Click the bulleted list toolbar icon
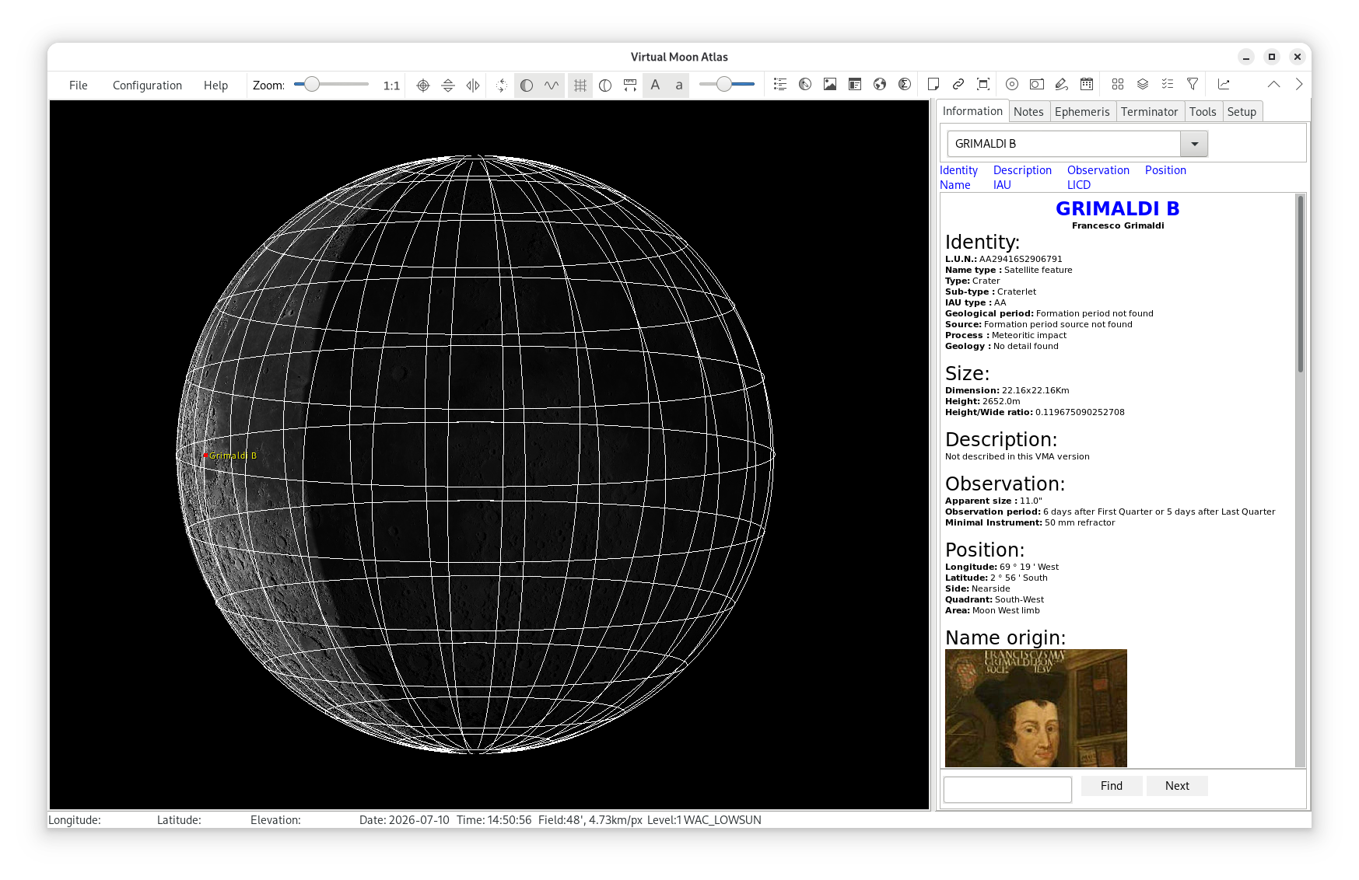The width and height of the screenshot is (1359, 880). point(780,84)
